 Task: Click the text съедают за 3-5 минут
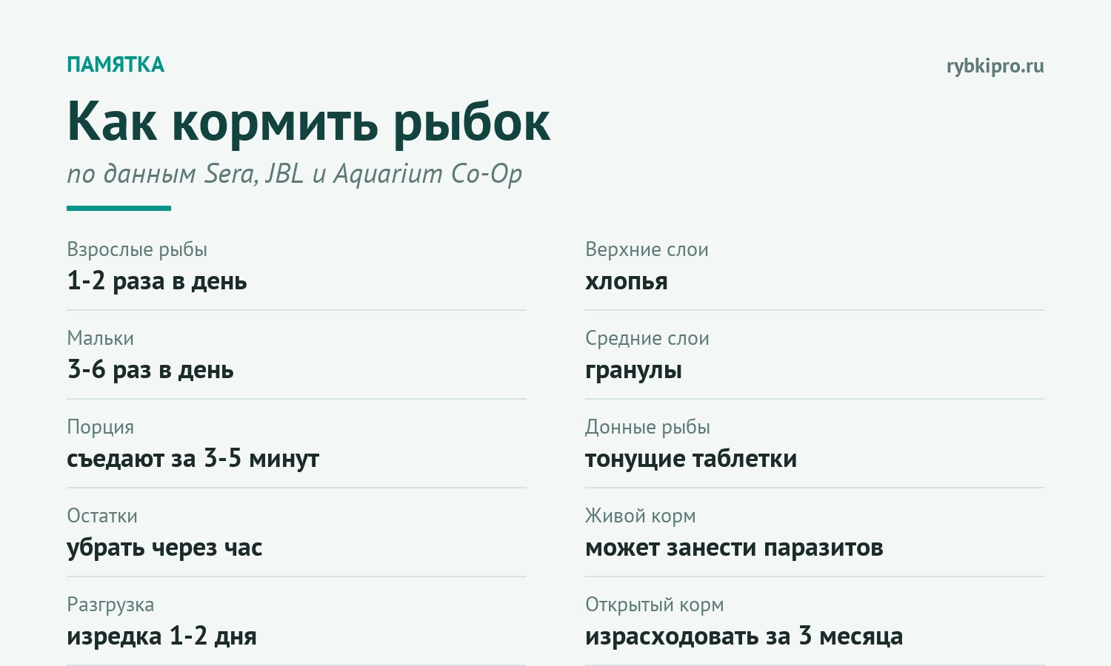click(x=193, y=459)
